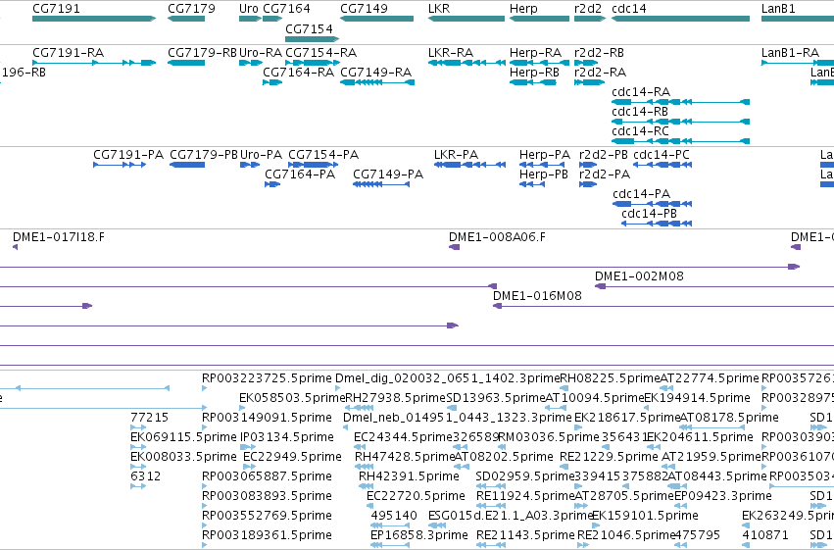Click the DME1-008A06.F BAC end label
The height and width of the screenshot is (550, 834).
497,237
